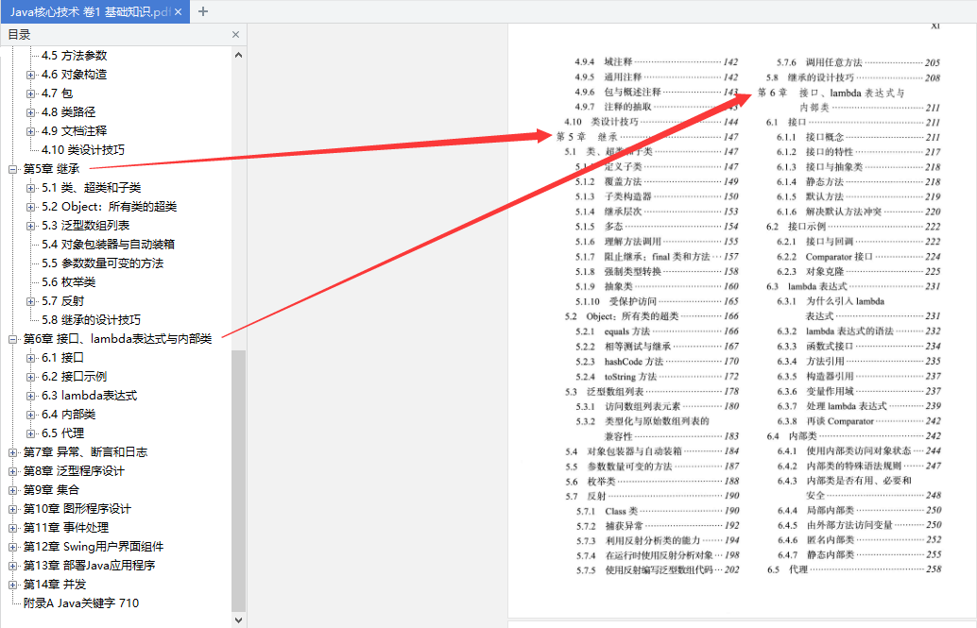Click page entry 5.7.1 Class 类

tap(658, 511)
